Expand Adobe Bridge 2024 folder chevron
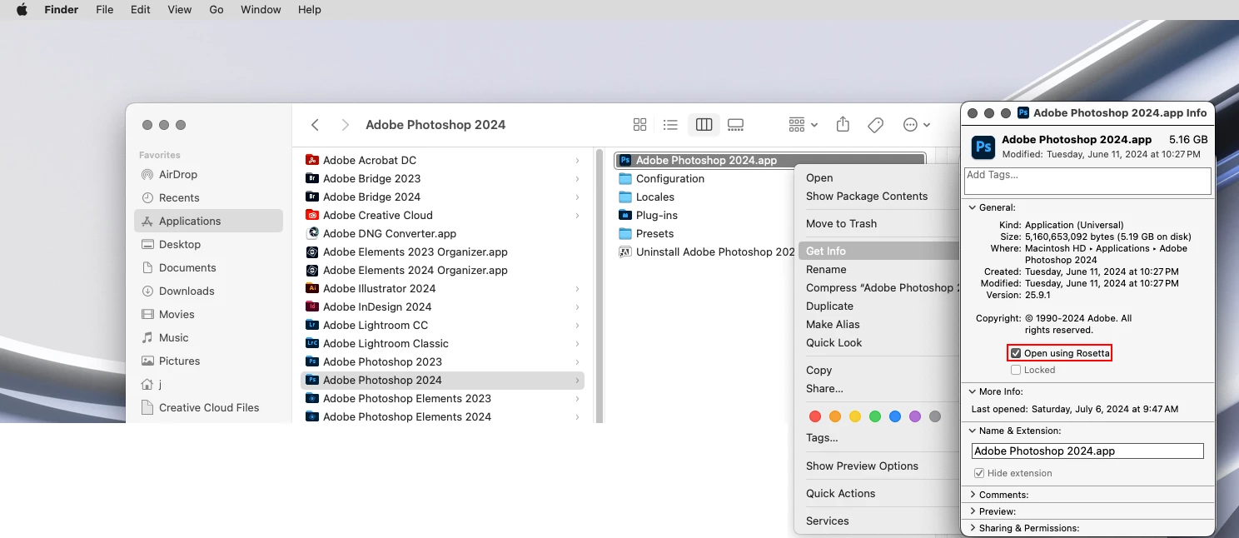The width and height of the screenshot is (1239, 538). point(577,197)
